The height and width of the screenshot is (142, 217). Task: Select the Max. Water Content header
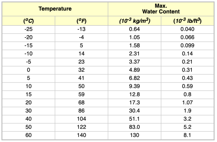pos(161,9)
